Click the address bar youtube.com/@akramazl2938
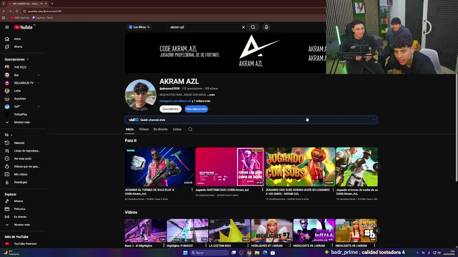Viewport: 458px width, 257px height. point(44,11)
